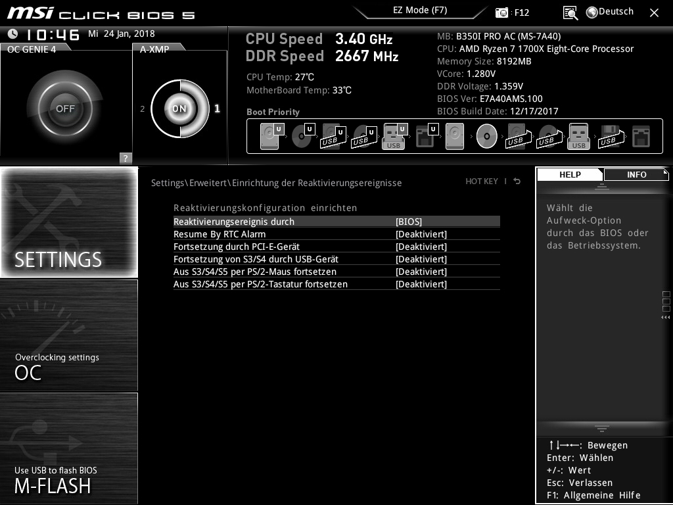Toggle the OC GENIE 4 OFF button

click(x=65, y=108)
